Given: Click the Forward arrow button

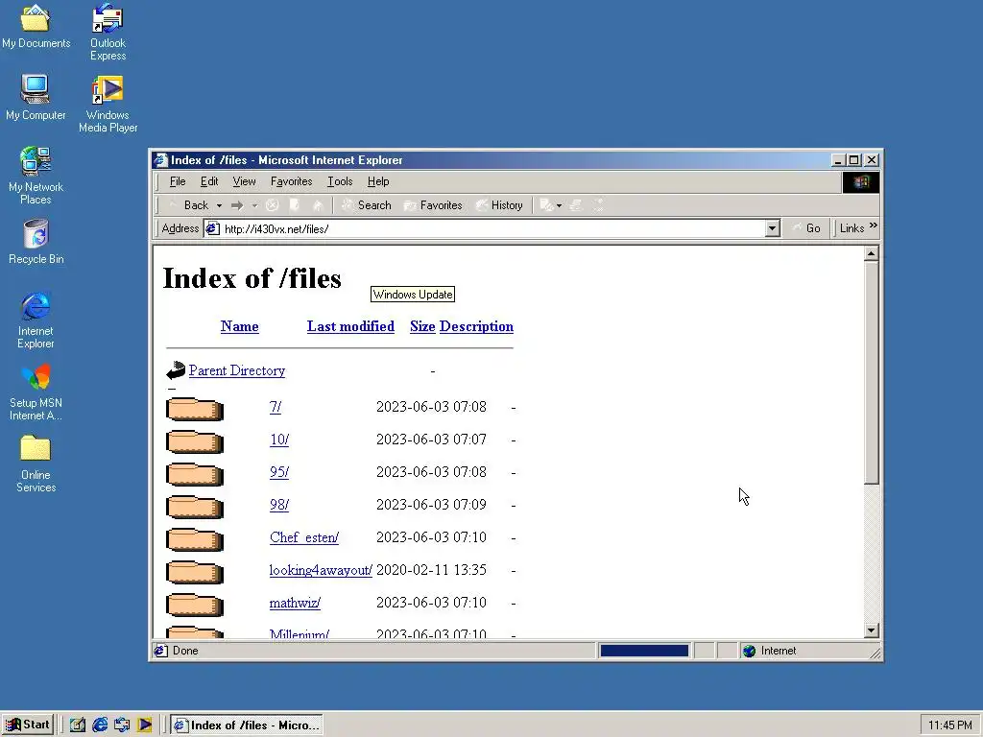Looking at the screenshot, I should 237,205.
